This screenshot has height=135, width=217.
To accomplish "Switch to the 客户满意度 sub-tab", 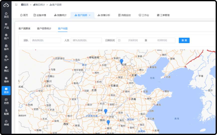I will pyautogui.click(x=24, y=28).
